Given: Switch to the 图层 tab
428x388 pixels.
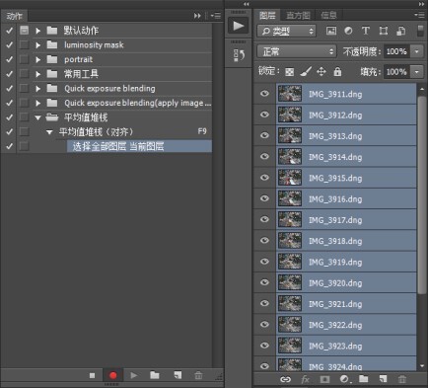Looking at the screenshot, I should (267, 15).
